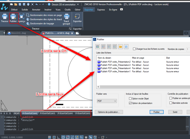Screen dimensions: 190x139
Task: Click Move sheet up icon in Publier dialog
Action: [x=109, y=47]
